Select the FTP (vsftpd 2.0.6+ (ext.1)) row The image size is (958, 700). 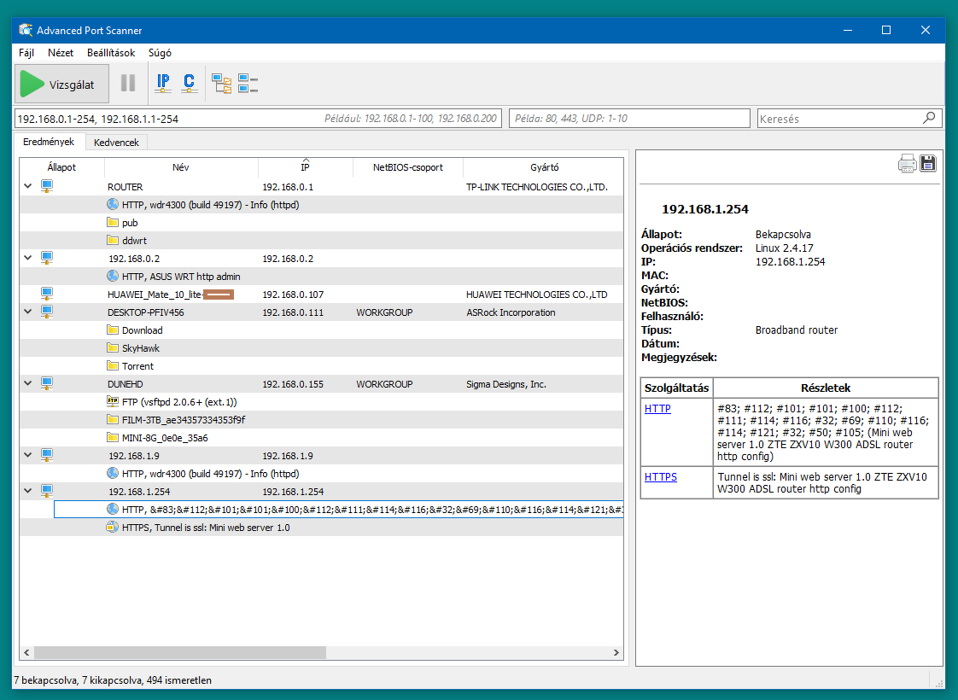[321, 402]
